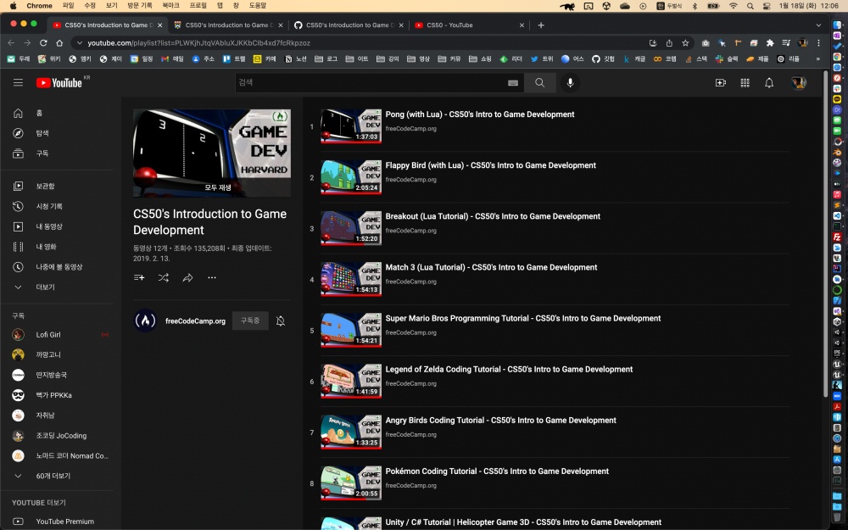
Task: Click the page vertical scrollbar
Action: pyautogui.click(x=825, y=236)
